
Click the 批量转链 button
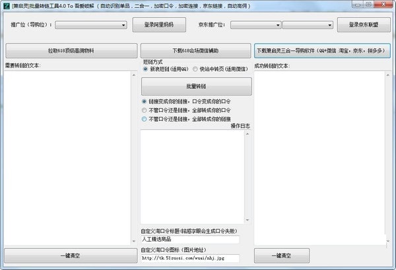197,86
